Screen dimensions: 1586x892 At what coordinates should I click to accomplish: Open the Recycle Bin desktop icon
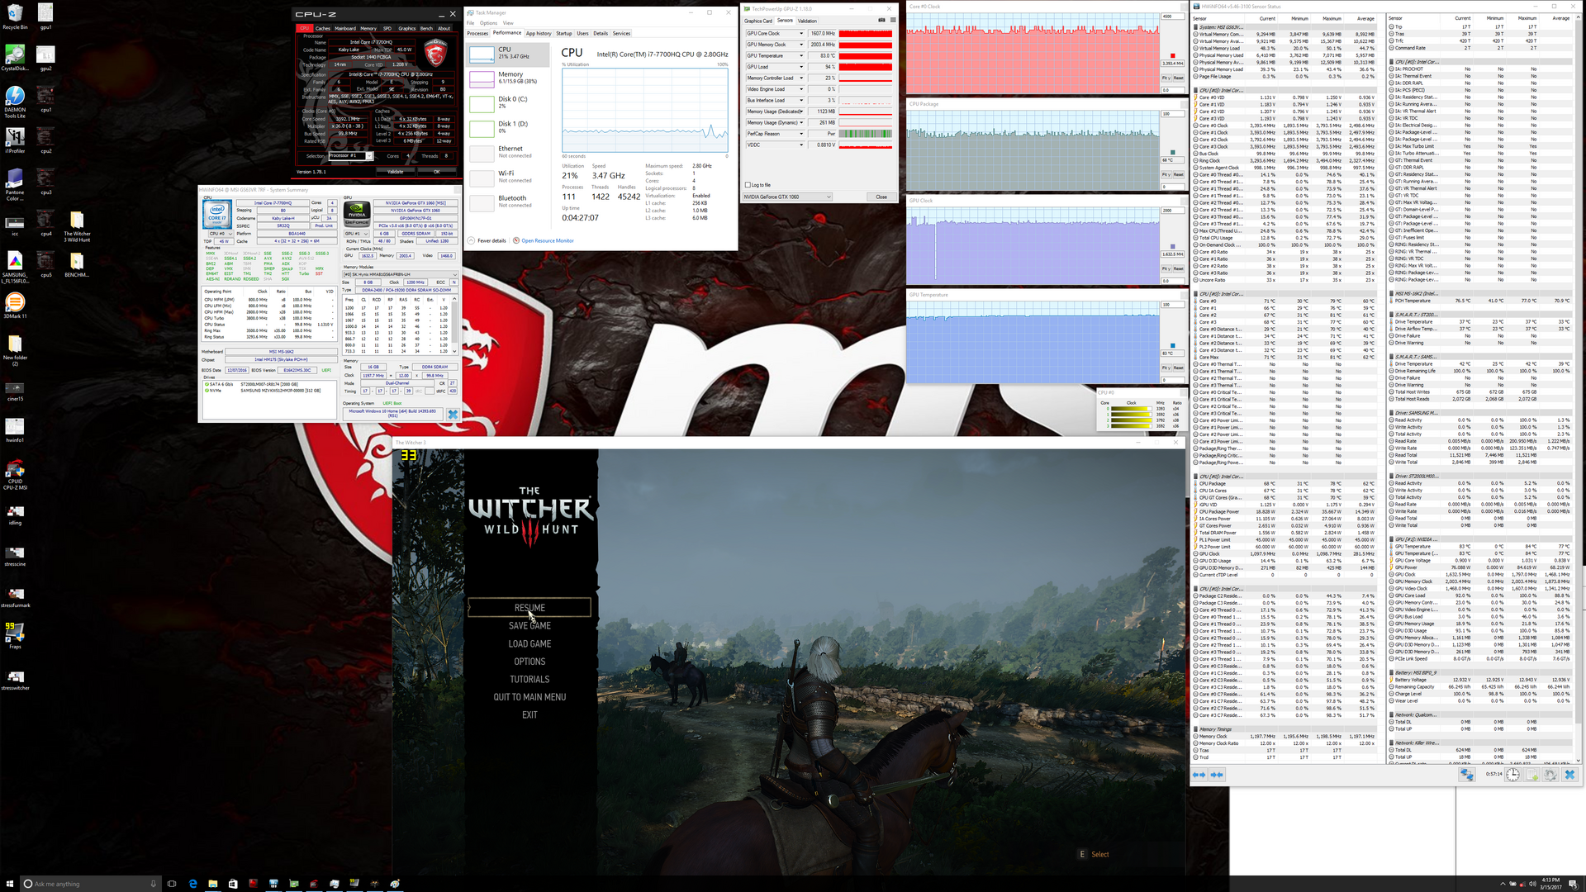(x=15, y=16)
